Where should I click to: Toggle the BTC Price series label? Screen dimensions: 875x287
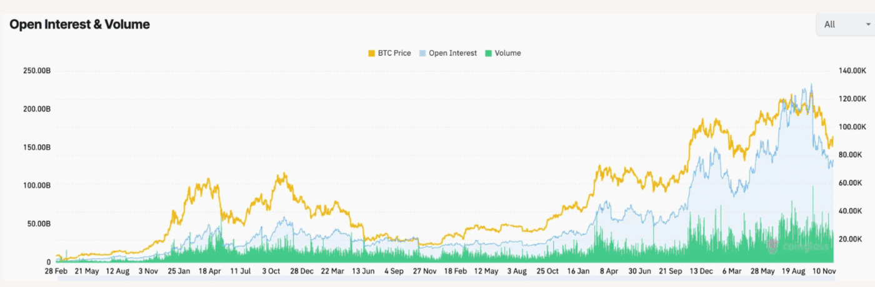[x=394, y=54]
